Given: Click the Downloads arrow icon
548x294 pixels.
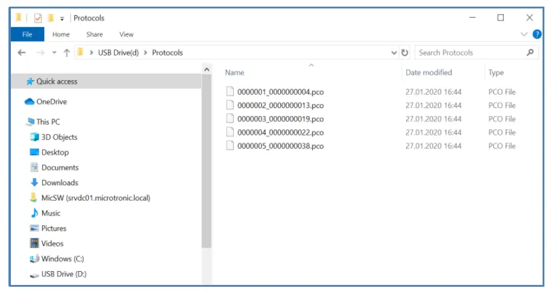Looking at the screenshot, I should click(x=34, y=182).
